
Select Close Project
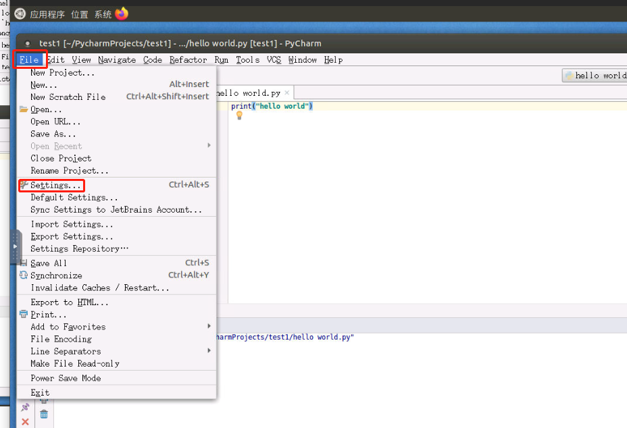tap(117, 158)
